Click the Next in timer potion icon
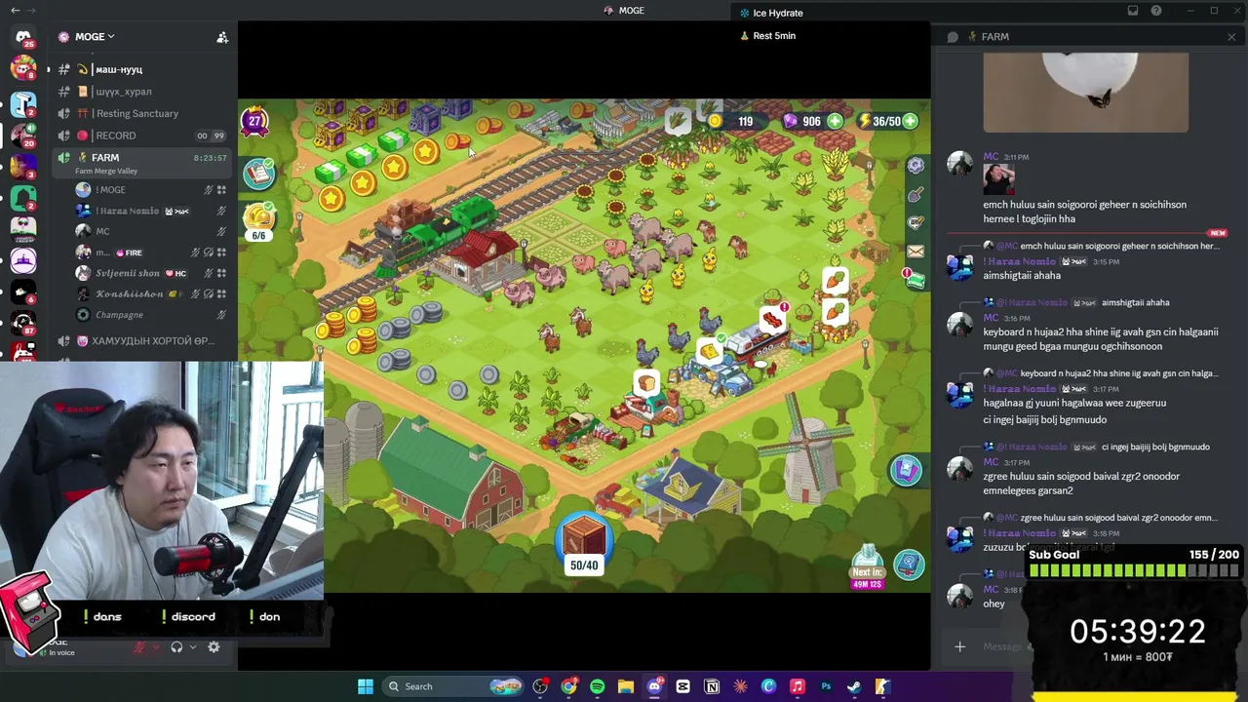This screenshot has height=702, width=1248. [x=867, y=567]
